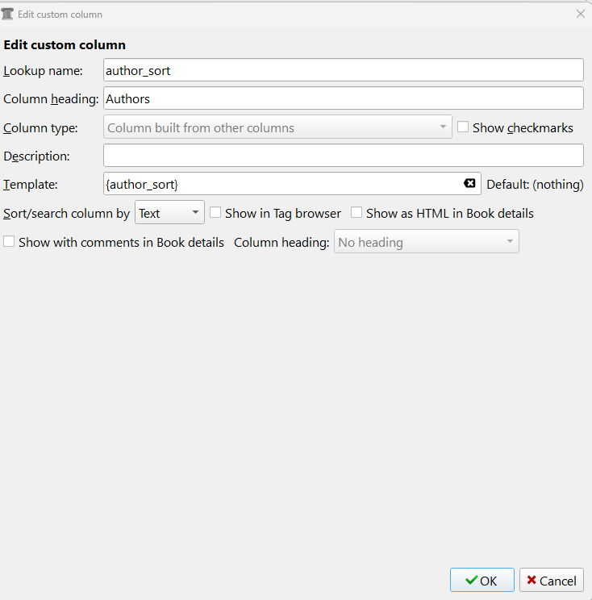Screen dimensions: 592x600
Task: Toggle Show in Tag browser option
Action: (216, 213)
